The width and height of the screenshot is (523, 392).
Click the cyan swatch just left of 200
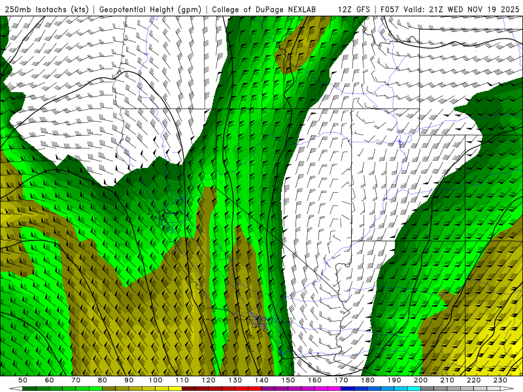pos(414,389)
